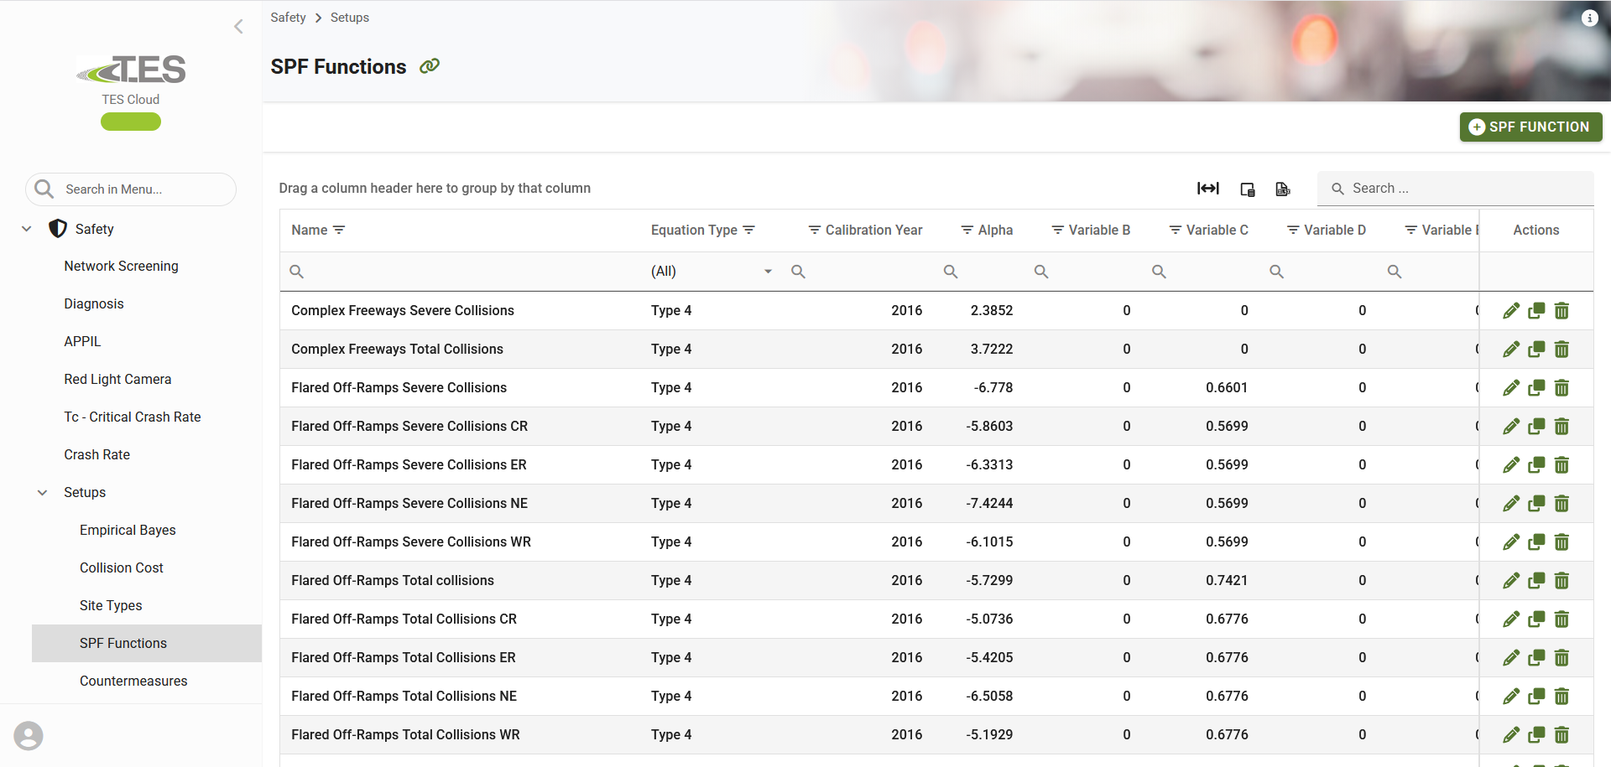Copy page link icon beside SPF Functions
The width and height of the screenshot is (1611, 767).
click(x=430, y=66)
